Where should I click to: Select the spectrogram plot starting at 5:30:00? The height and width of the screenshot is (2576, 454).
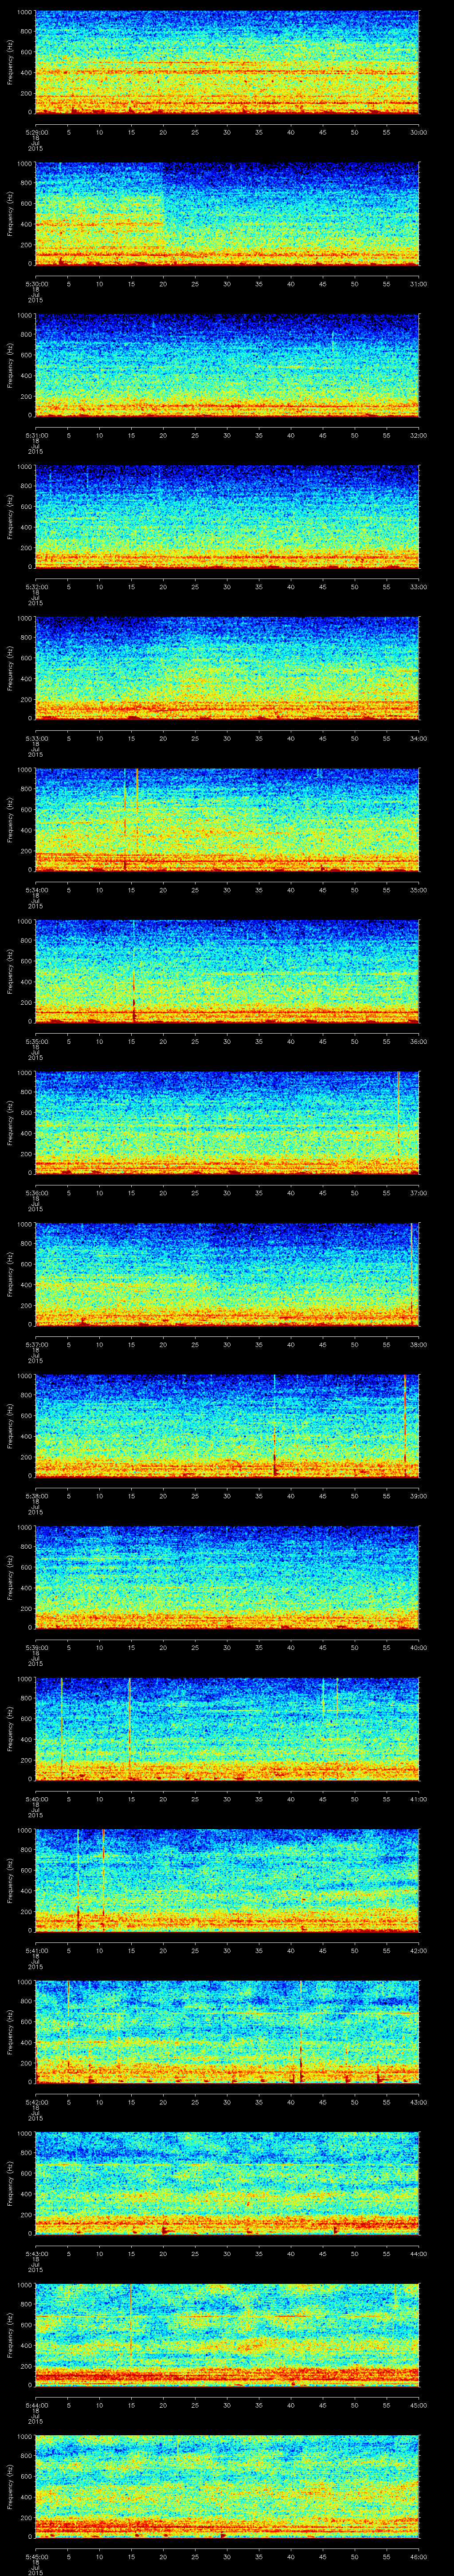click(x=227, y=213)
